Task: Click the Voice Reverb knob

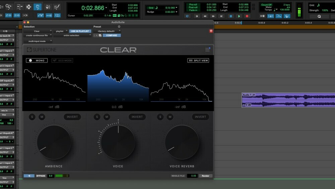Action: pyautogui.click(x=182, y=142)
